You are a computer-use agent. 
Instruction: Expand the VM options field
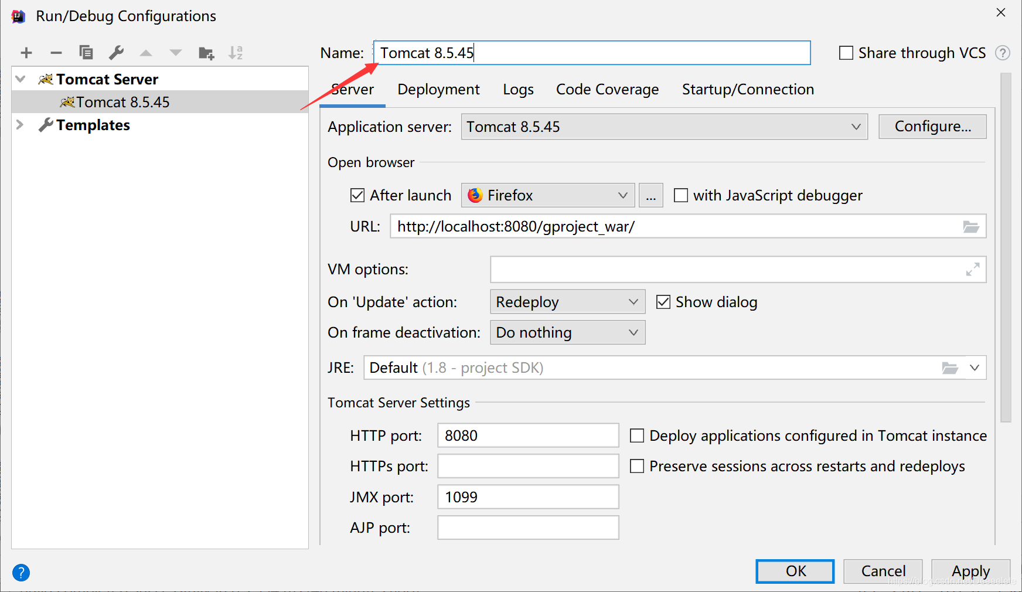pyautogui.click(x=973, y=270)
